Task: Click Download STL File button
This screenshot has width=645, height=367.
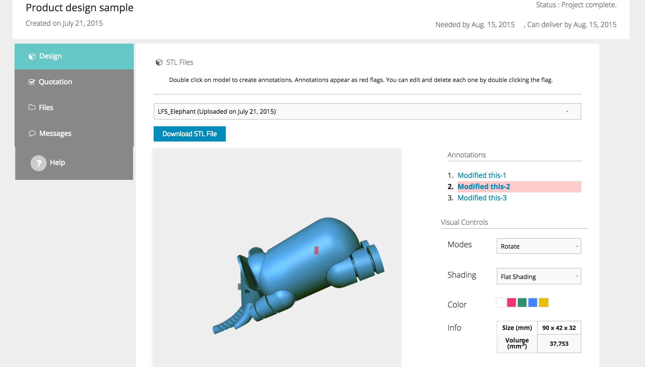Action: coord(189,134)
